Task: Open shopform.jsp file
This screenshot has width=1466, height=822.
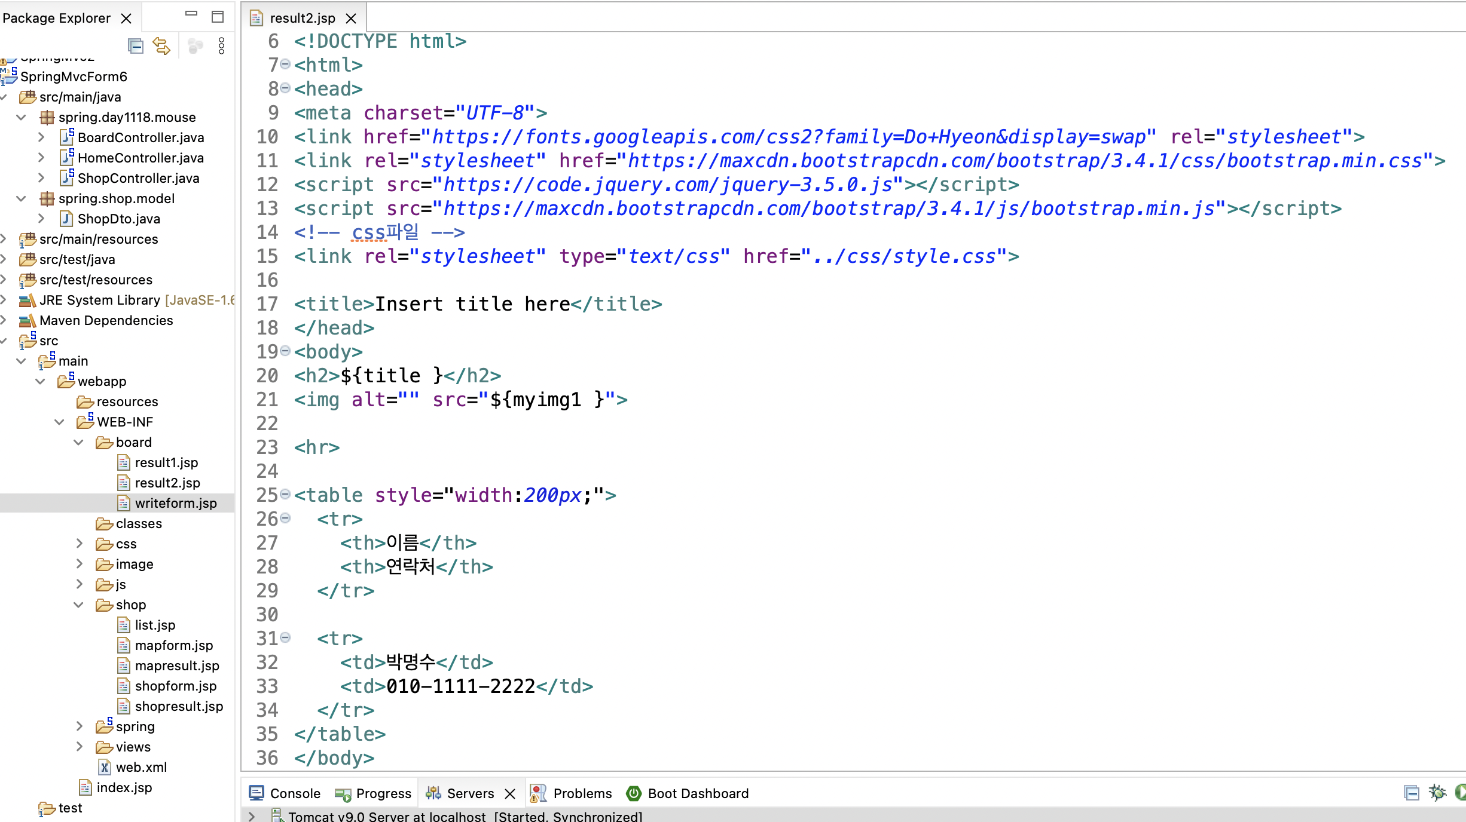Action: pyautogui.click(x=175, y=686)
